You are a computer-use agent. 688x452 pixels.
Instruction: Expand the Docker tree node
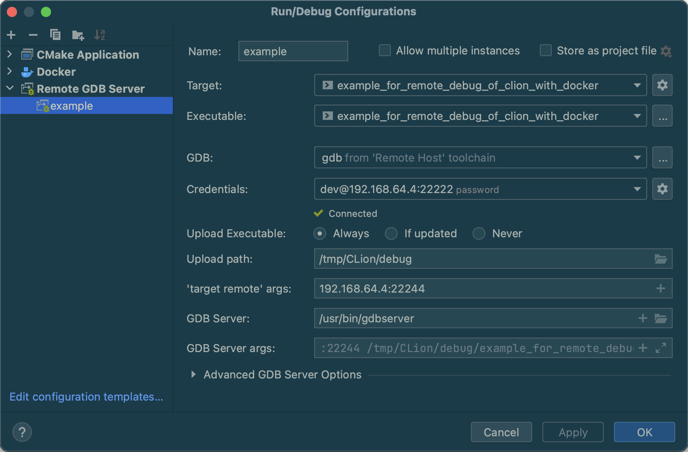point(10,71)
